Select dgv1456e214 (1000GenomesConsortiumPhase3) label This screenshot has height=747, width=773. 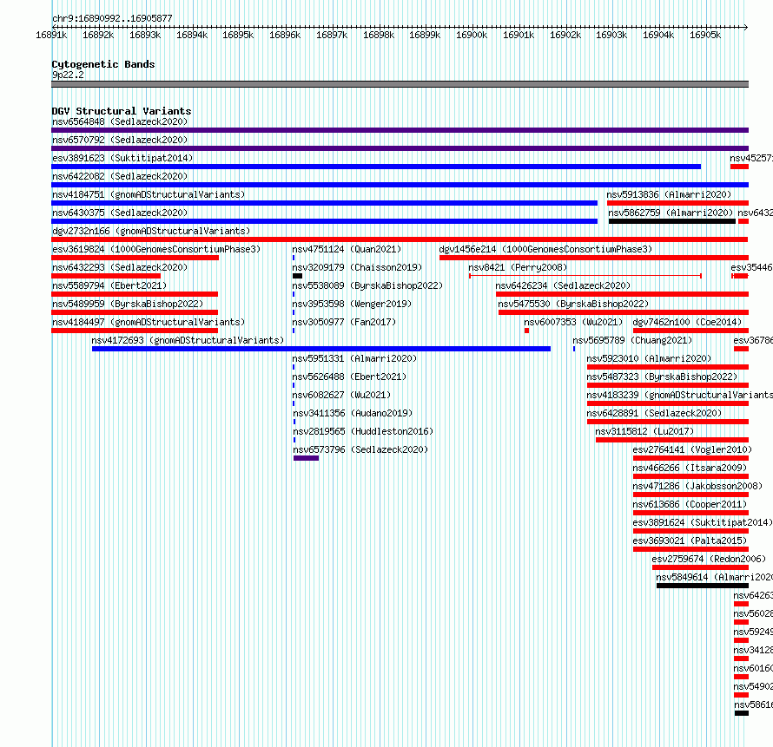545,249
